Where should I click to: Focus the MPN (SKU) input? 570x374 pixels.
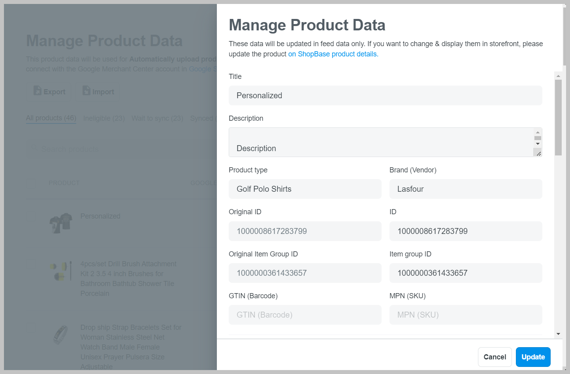[x=466, y=315]
